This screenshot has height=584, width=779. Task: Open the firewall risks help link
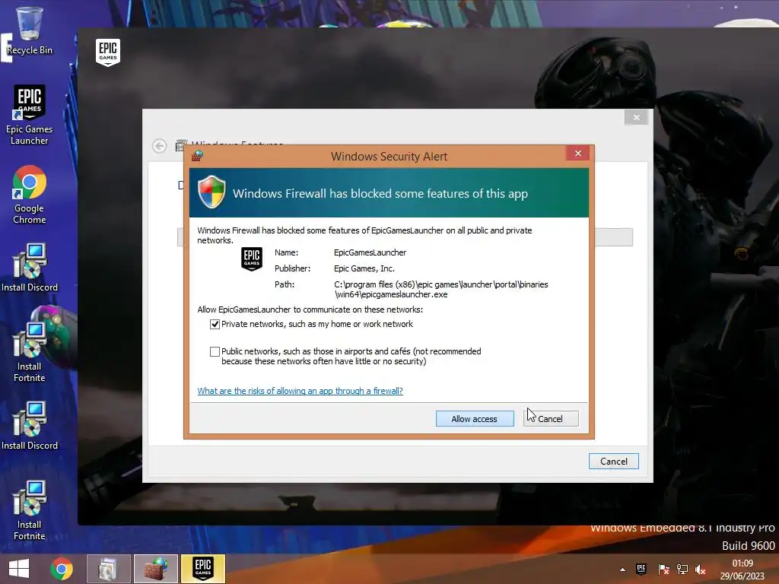[300, 391]
